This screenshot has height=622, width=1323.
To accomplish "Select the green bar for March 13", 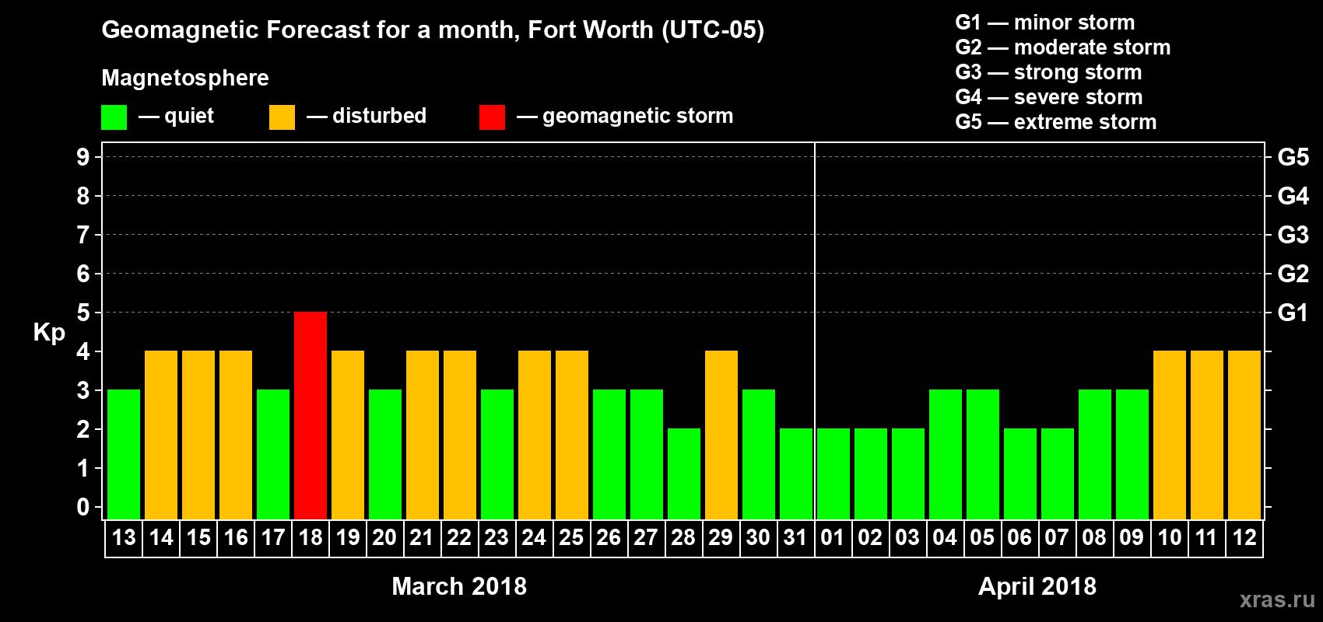I will tap(124, 455).
